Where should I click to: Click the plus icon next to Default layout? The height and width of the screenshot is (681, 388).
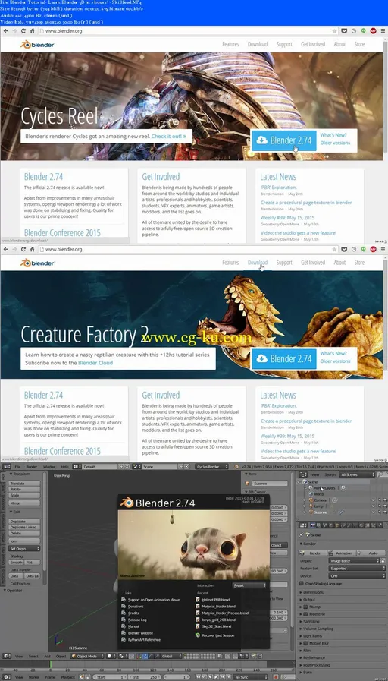[x=121, y=466]
